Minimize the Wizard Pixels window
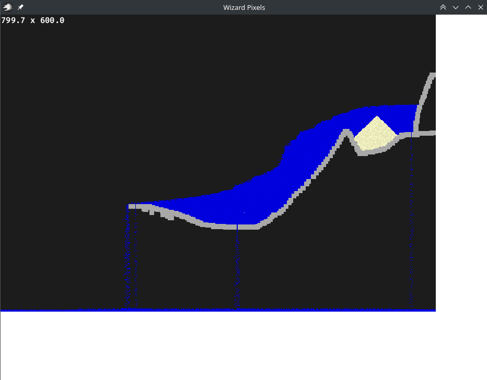The height and width of the screenshot is (380, 487). pos(456,7)
